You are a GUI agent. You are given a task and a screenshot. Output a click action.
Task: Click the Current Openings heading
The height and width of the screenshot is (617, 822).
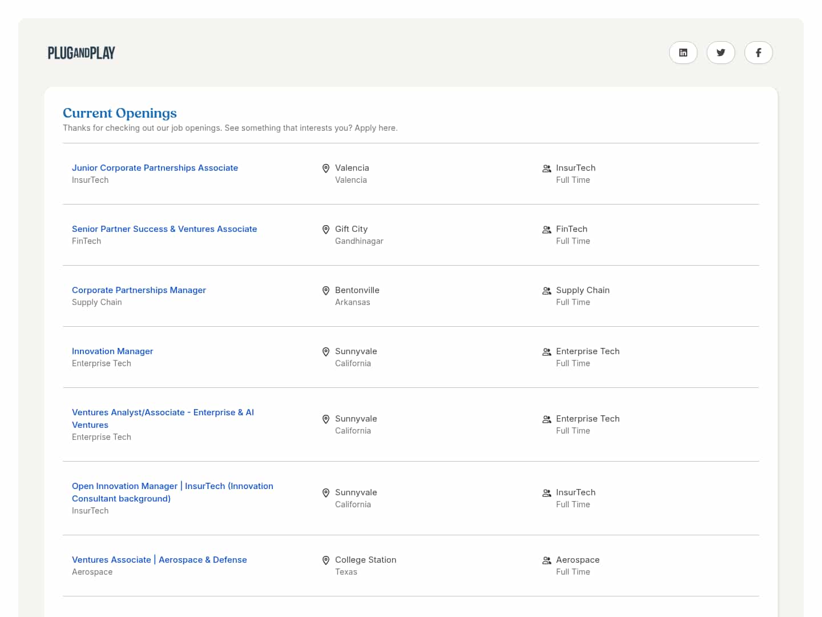(x=120, y=113)
